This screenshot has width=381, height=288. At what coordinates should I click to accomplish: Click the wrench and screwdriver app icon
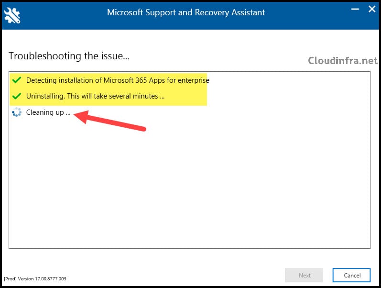(x=12, y=15)
